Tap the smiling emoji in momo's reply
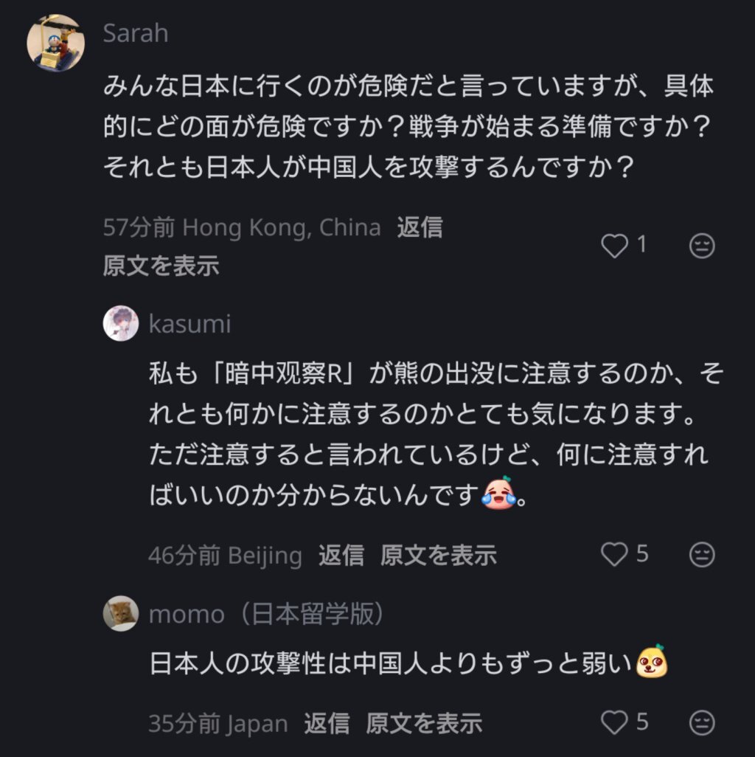755x757 pixels. click(653, 661)
